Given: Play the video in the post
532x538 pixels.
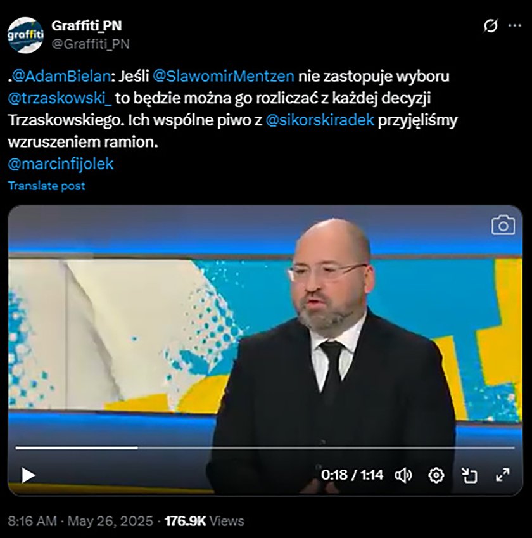Looking at the screenshot, I should coord(28,475).
